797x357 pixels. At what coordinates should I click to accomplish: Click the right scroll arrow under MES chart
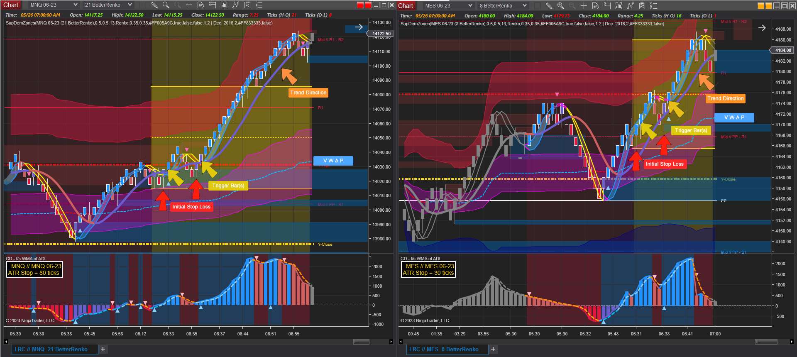[792, 342]
